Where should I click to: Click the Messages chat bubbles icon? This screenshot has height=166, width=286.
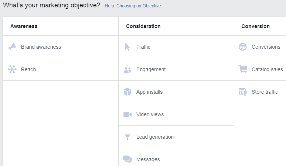[x=128, y=159]
